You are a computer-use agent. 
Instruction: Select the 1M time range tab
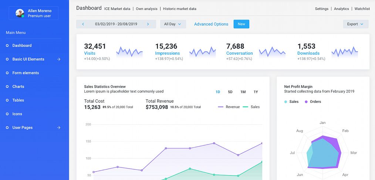point(243,92)
